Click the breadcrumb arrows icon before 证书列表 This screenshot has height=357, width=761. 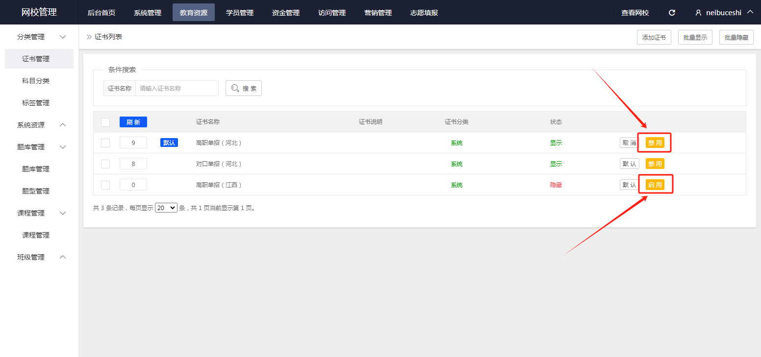pos(89,37)
